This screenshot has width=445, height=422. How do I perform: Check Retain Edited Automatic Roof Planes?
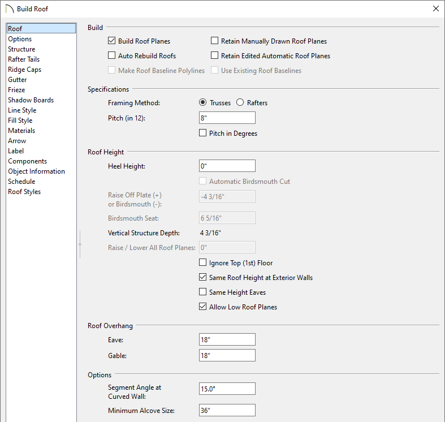[x=214, y=55]
